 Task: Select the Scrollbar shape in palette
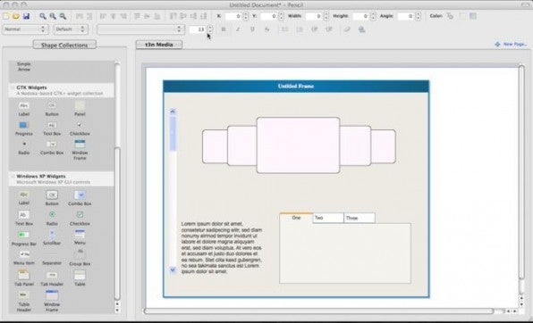click(52, 237)
